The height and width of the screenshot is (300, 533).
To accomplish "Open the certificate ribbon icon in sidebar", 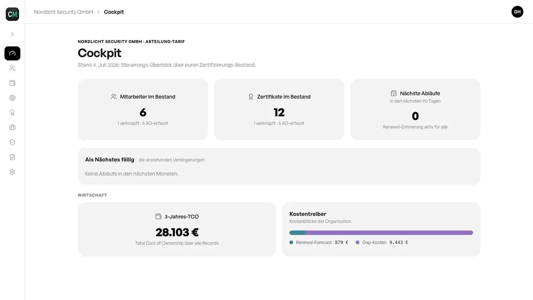I will [x=12, y=113].
